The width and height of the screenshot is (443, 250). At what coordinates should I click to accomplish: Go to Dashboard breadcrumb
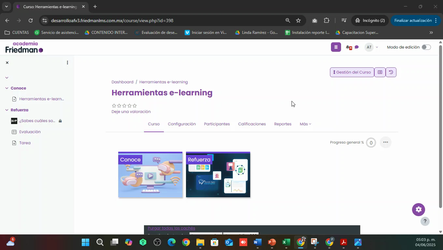[x=122, y=82]
